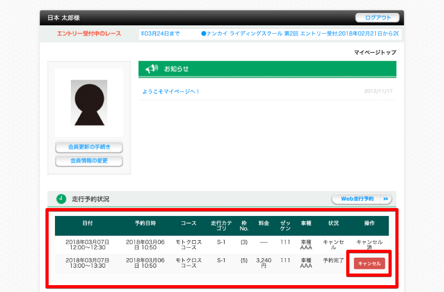Open the Web走行予約 button
444x292 pixels.
pyautogui.click(x=357, y=199)
